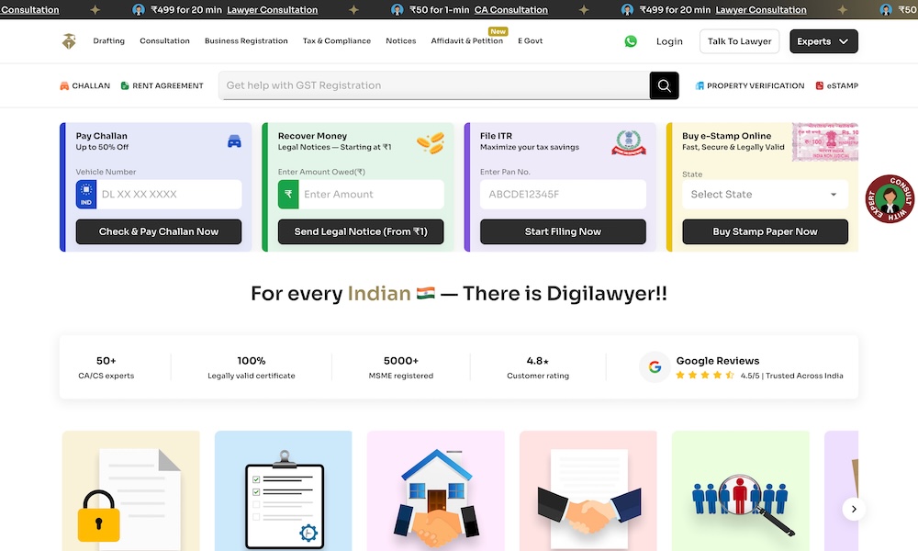
Task: Click the search magnifier button
Action: click(664, 85)
